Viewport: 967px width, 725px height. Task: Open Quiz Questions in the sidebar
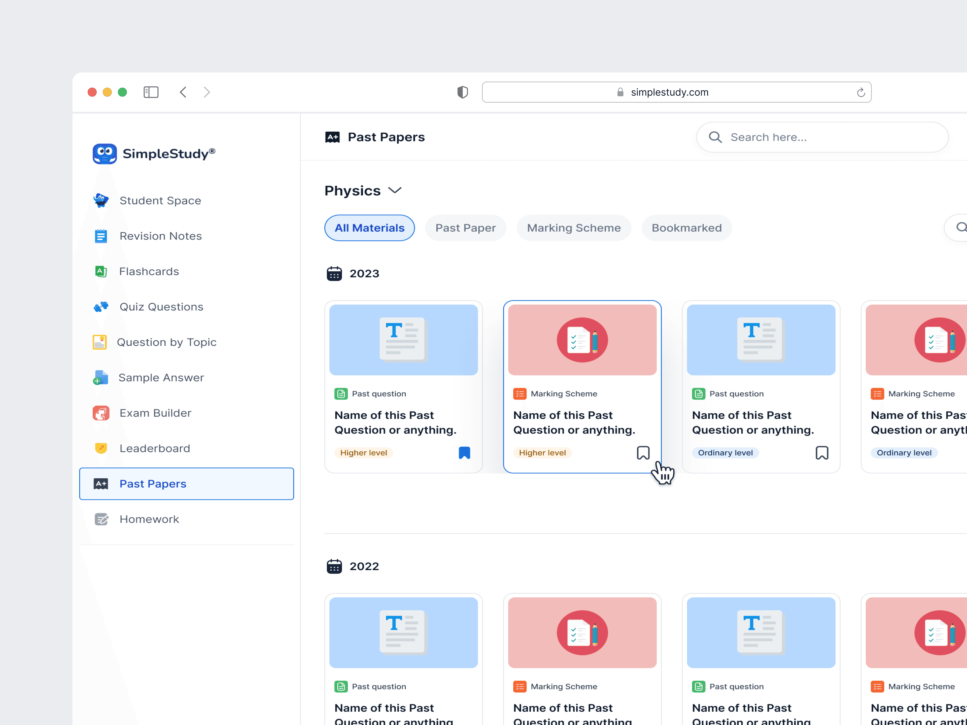point(161,307)
